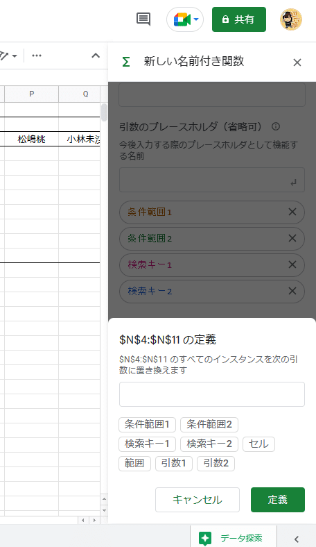The width and height of the screenshot is (316, 547).
Task: Open the user account avatar
Action: tap(291, 19)
